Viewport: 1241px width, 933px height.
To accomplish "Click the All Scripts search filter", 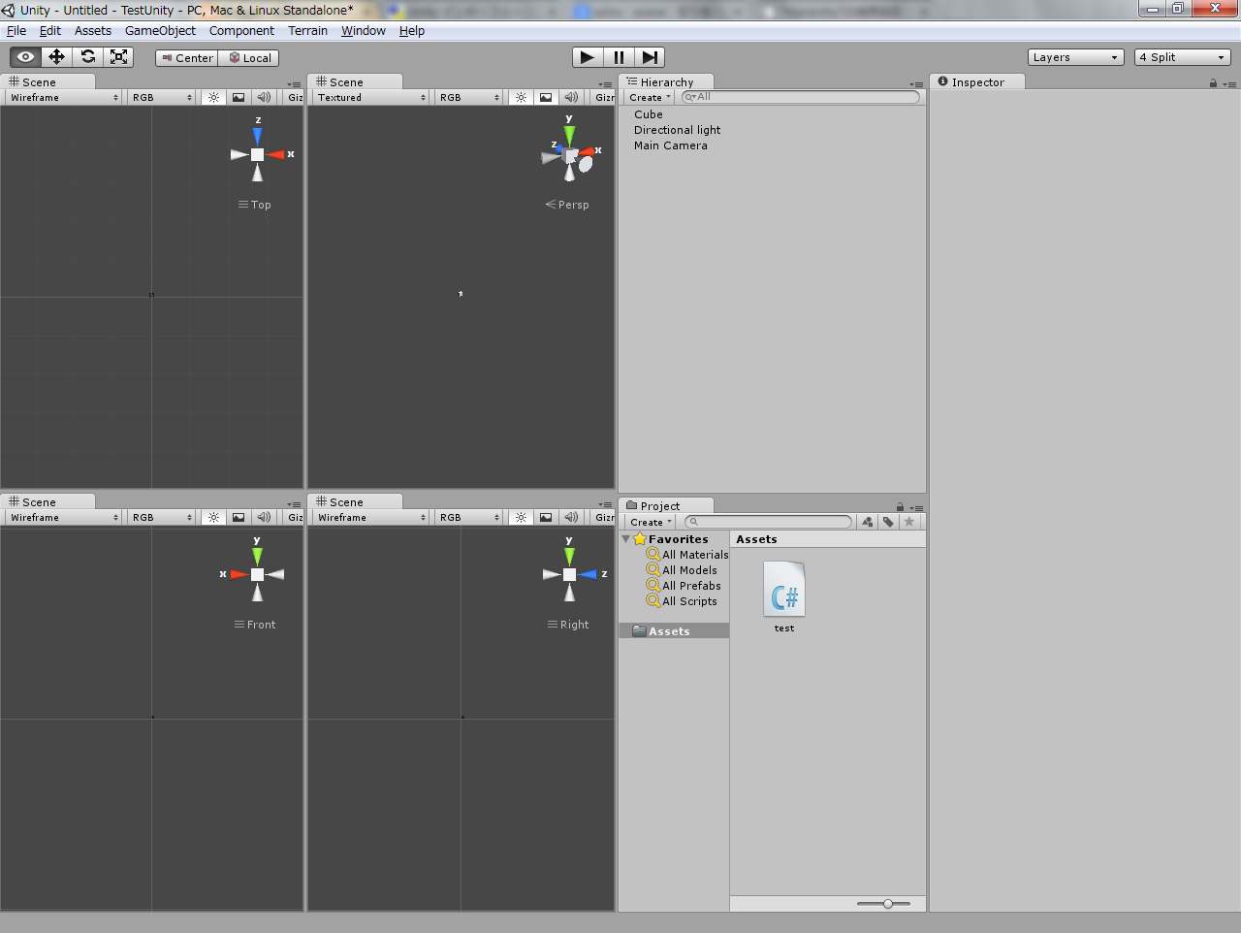I will pos(690,601).
